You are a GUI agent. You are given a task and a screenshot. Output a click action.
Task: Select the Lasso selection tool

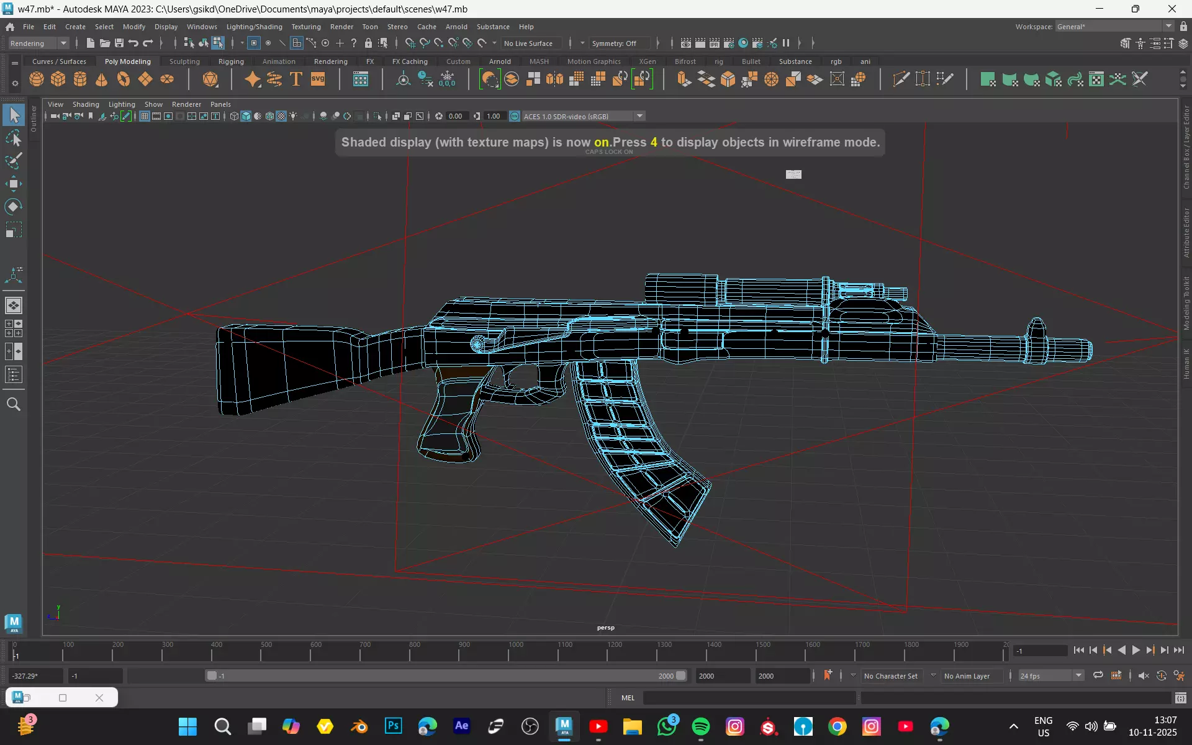(14, 138)
